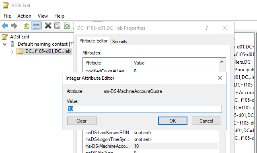The height and width of the screenshot is (153, 257).
Task: Switch to the Attribute Editor tab
Action: point(93,41)
